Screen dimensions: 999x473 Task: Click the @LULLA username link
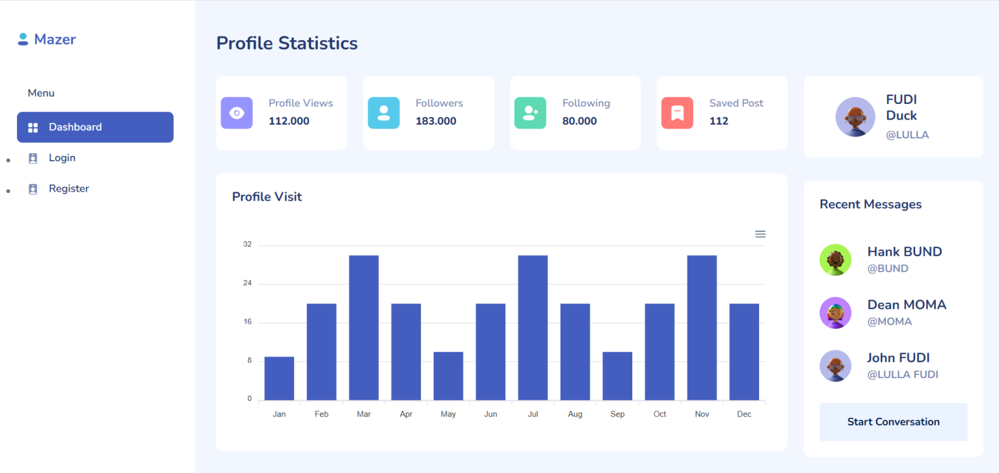[907, 134]
